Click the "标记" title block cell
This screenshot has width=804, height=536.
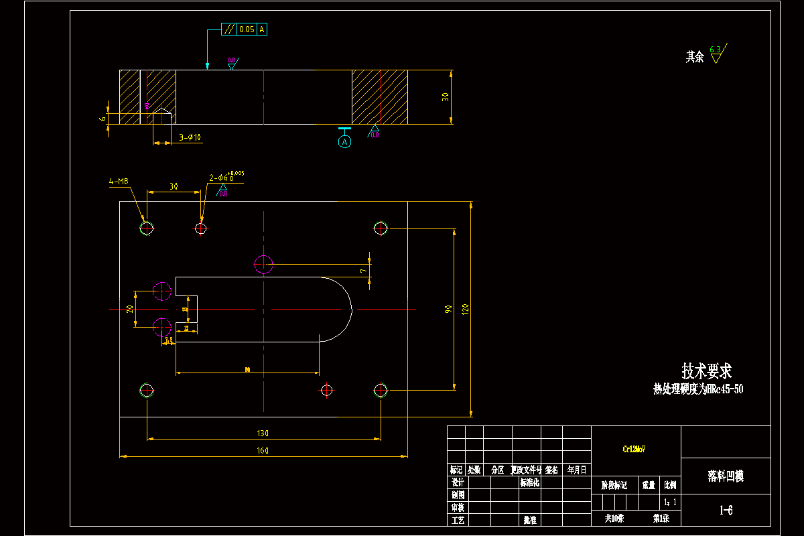(456, 470)
